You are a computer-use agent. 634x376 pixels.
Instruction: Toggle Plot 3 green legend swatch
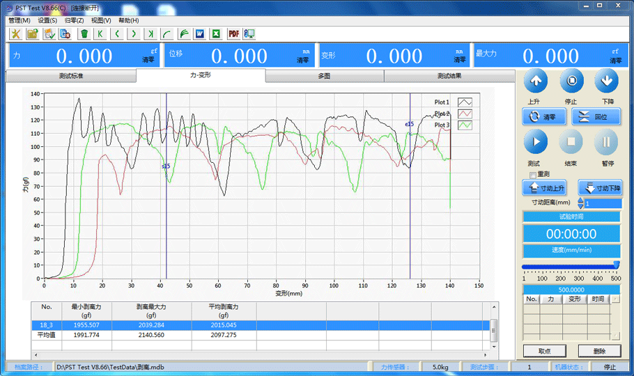[465, 125]
